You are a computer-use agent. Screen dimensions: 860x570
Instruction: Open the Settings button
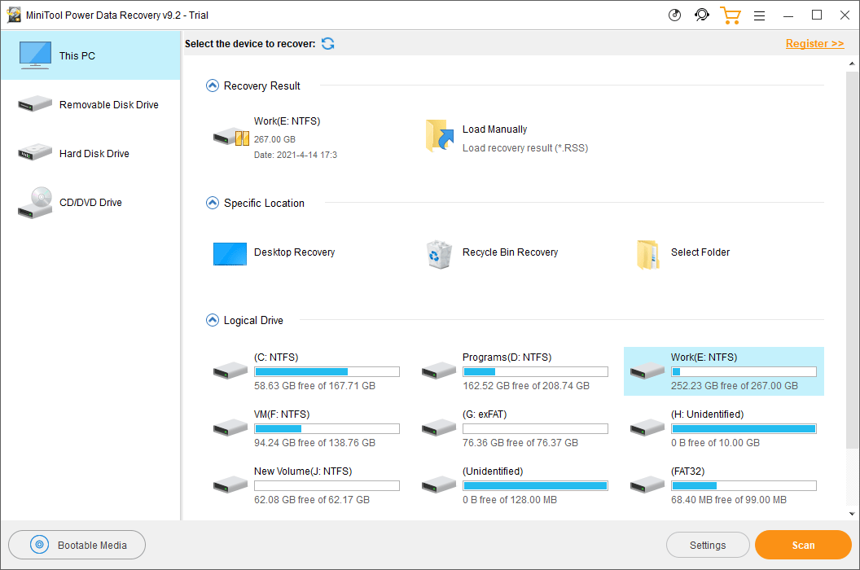[x=707, y=546]
